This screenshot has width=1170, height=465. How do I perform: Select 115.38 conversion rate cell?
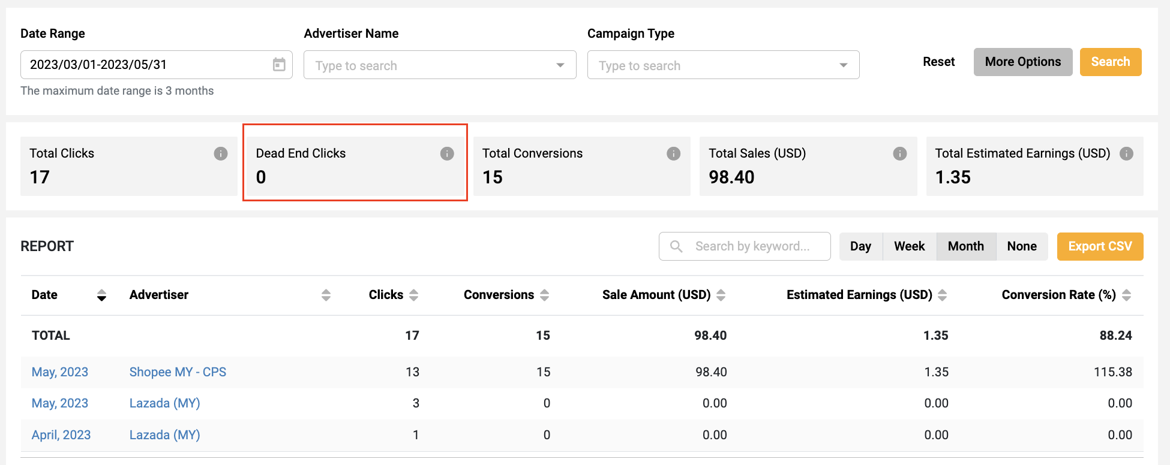click(1113, 372)
